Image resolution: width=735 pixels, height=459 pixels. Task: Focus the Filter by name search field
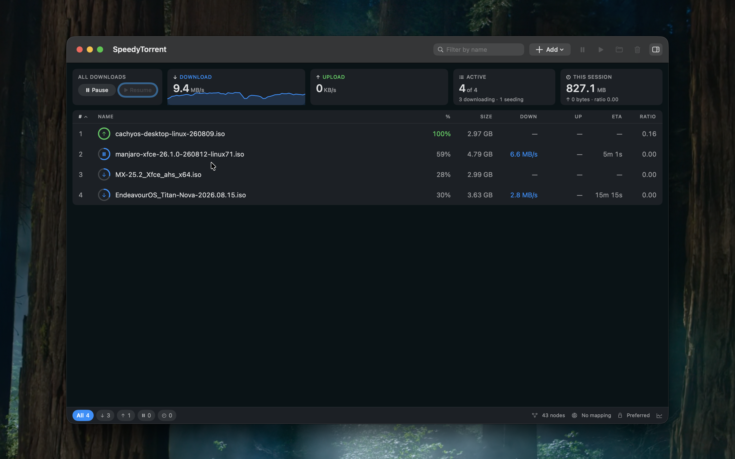click(478, 49)
